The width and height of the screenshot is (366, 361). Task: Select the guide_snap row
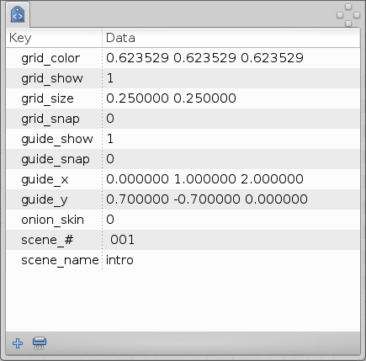(x=183, y=159)
